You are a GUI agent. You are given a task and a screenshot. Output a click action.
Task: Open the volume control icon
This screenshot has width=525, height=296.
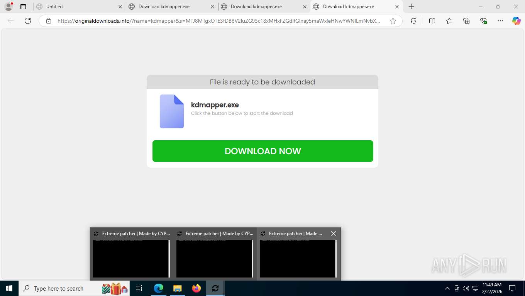[466, 288]
